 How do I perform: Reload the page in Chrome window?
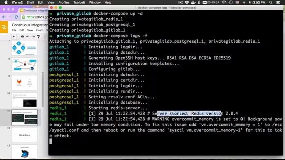pos(16,17)
